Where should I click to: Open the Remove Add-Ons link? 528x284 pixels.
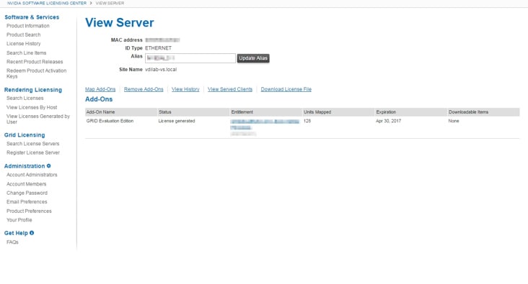tap(144, 89)
